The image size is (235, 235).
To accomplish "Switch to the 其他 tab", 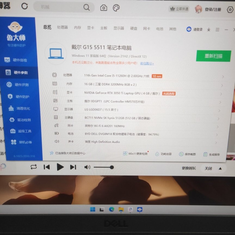I will (x=172, y=29).
